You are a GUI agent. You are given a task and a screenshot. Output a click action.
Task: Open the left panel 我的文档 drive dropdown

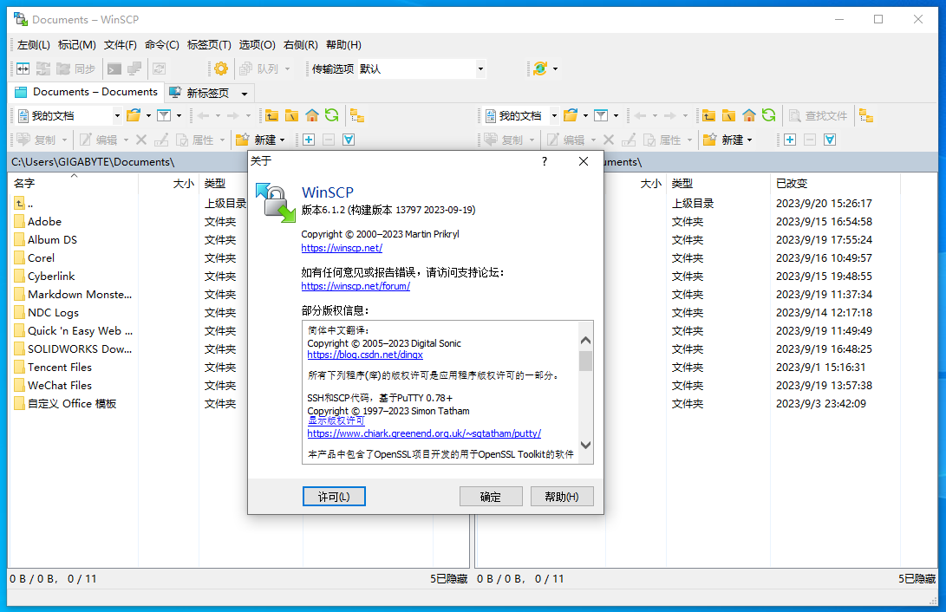click(x=117, y=115)
